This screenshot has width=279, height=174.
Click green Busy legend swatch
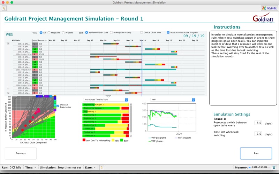click(x=122, y=140)
